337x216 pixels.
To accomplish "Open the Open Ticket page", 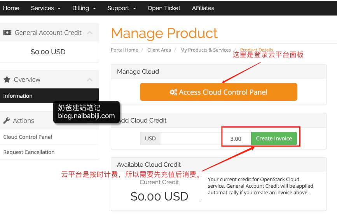I will [164, 8].
